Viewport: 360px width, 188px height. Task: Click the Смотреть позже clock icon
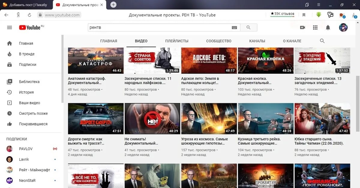[10, 113]
